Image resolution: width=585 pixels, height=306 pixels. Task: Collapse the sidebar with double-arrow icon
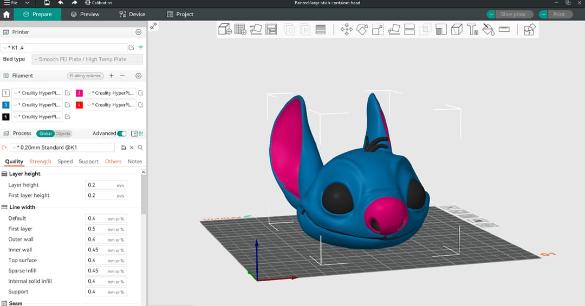[153, 26]
